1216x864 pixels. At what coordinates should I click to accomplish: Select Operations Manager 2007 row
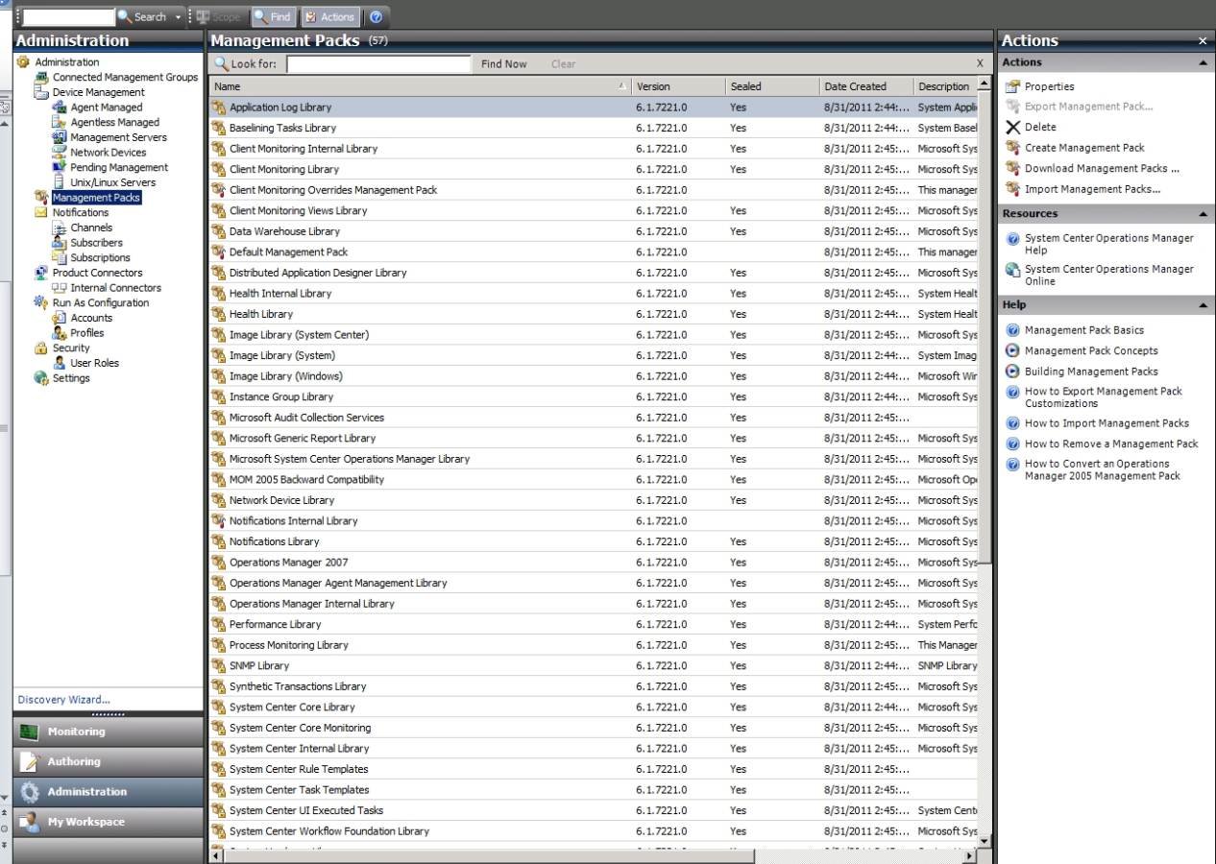click(x=593, y=563)
